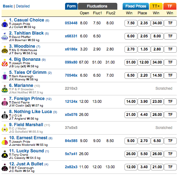
Task: Bet Lucky Sound fixed place 5.50
Action: point(144,154)
